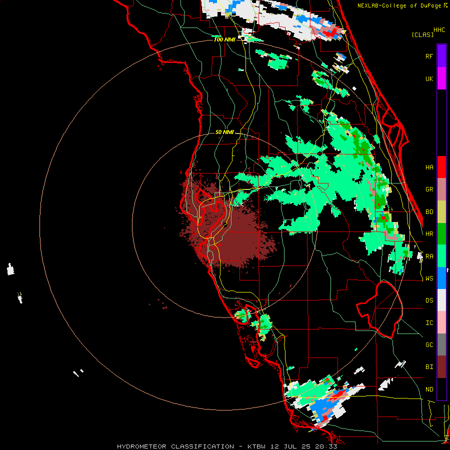Click the "IC" legend label
This screenshot has width=450, height=450.
pyautogui.click(x=429, y=323)
